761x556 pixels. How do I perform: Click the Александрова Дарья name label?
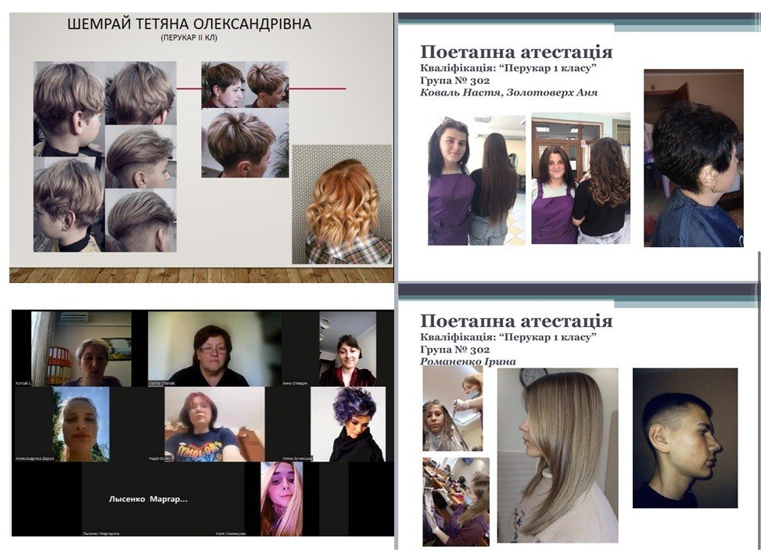pos(35,458)
